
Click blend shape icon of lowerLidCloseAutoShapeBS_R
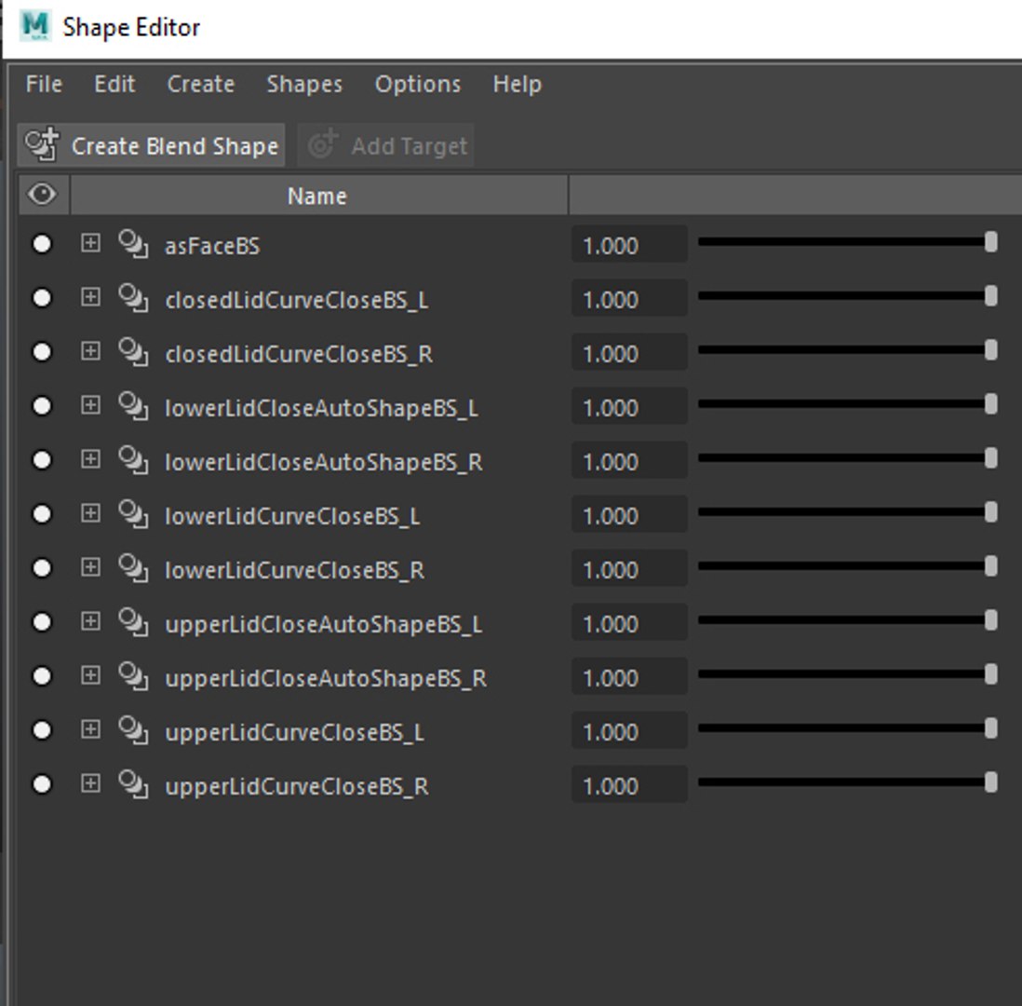133,461
